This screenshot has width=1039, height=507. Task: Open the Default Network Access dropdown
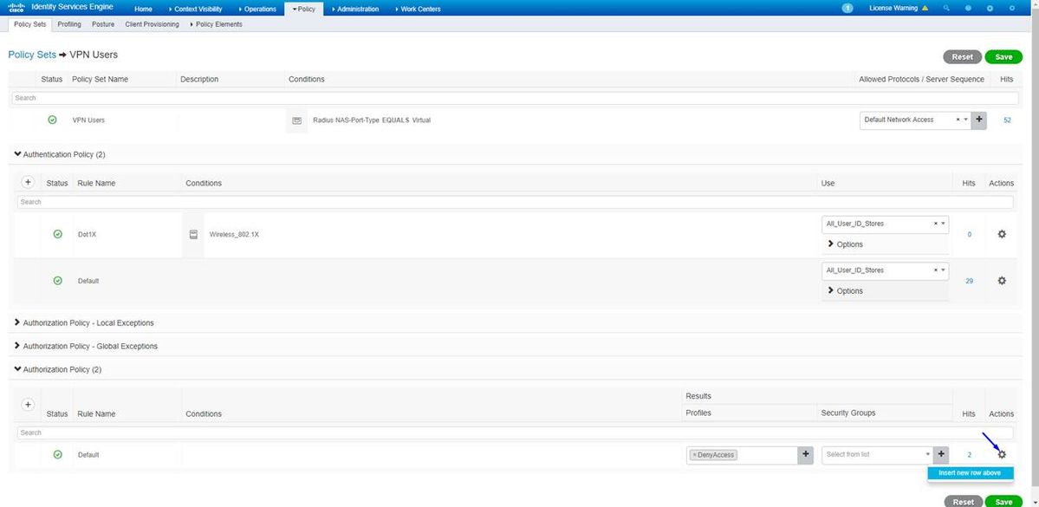point(965,120)
